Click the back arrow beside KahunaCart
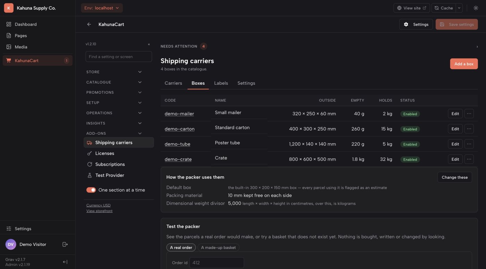 (89, 24)
